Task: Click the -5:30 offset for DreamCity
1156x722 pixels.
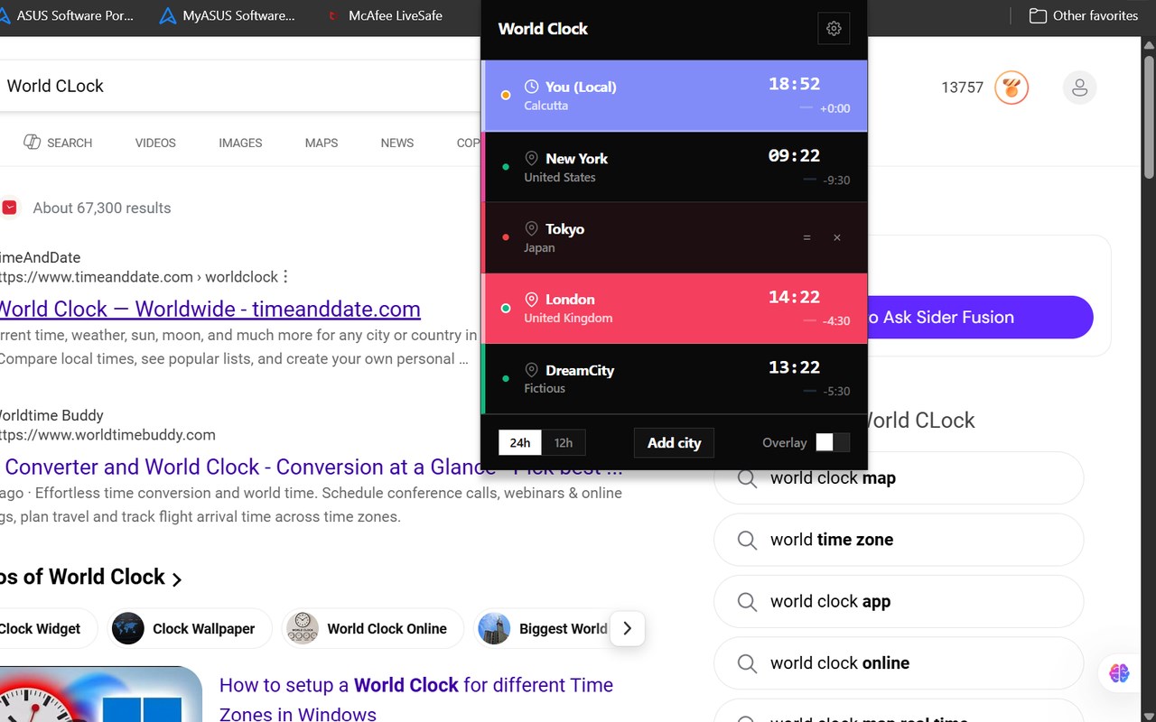Action: 836,391
